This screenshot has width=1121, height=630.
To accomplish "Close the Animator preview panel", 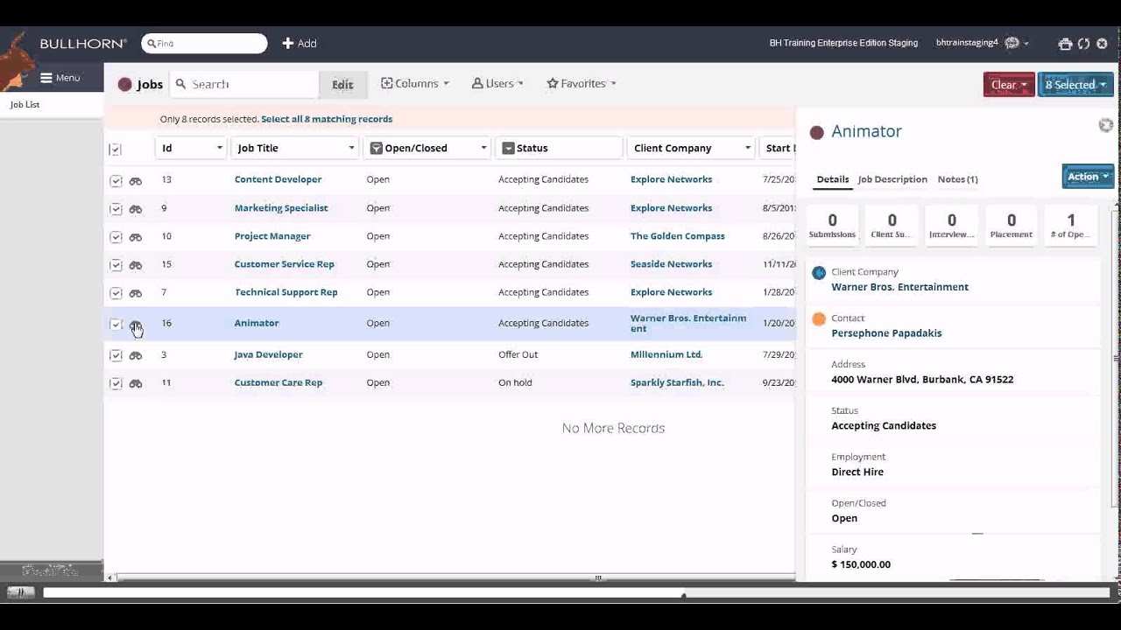I will (x=1106, y=126).
